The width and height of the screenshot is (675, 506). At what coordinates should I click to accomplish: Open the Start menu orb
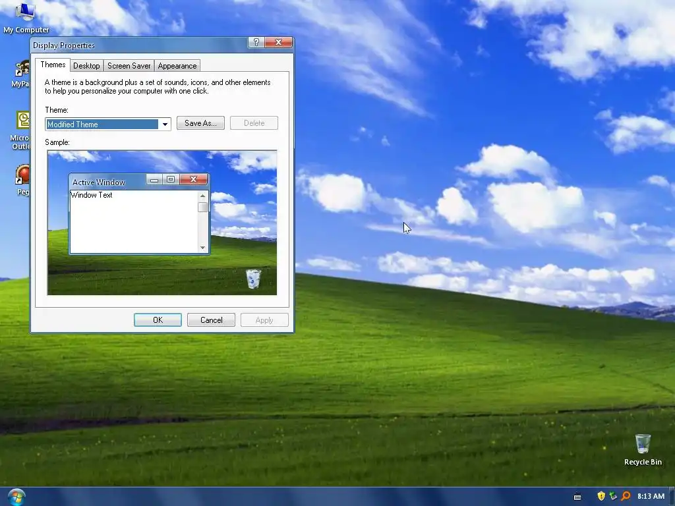[16, 497]
